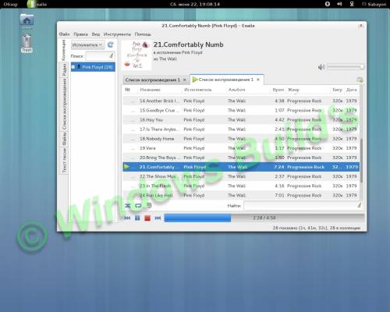Toggle dynamic playlist icon
390x312 pixels.
pos(149,206)
